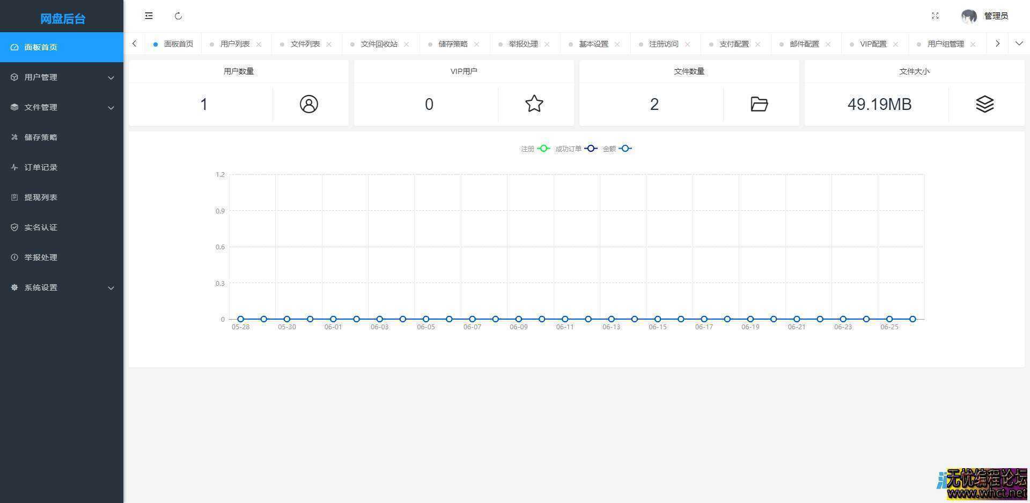This screenshot has height=503, width=1030.
Task: Click the layers icon on 文件大小 card
Action: (985, 104)
